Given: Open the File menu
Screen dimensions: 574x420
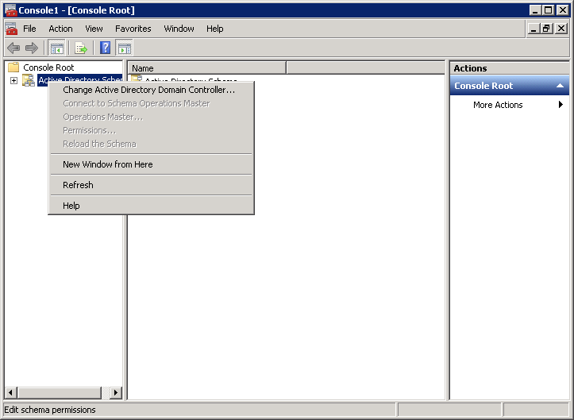Looking at the screenshot, I should 29,29.
